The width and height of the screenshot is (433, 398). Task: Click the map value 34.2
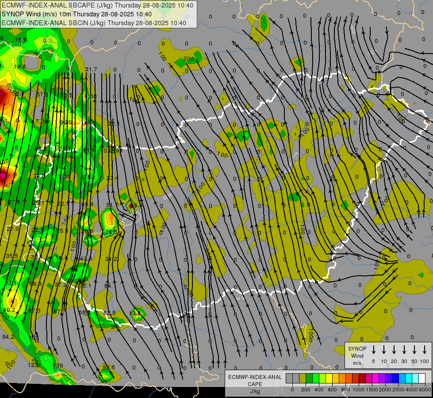pos(111,259)
